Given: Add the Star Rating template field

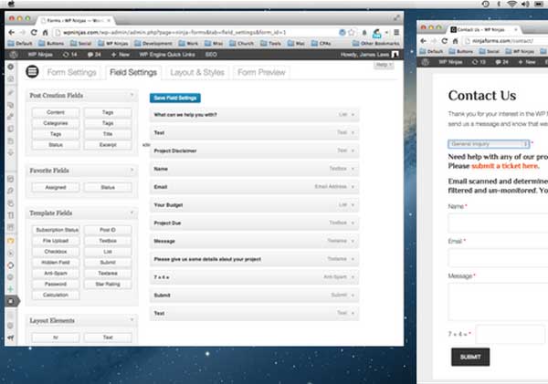Looking at the screenshot, I should pos(108,285).
